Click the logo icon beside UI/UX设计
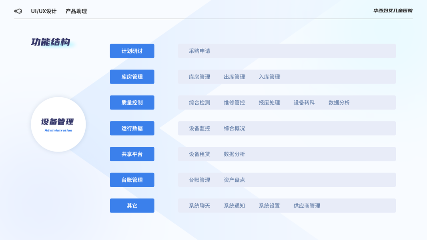 tap(18, 11)
